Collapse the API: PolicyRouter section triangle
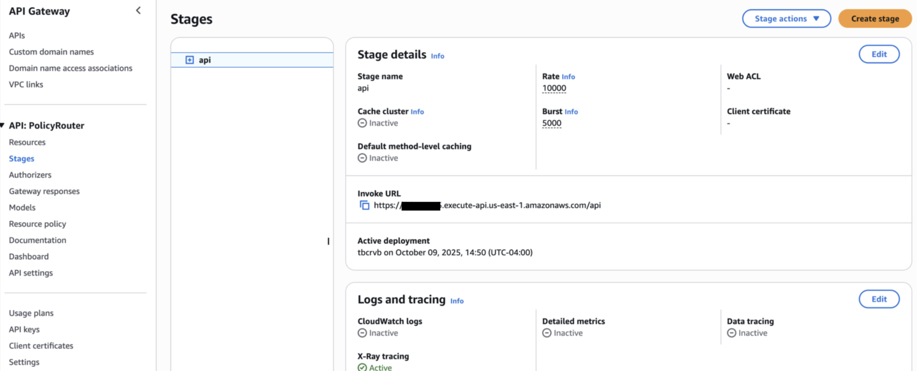This screenshot has height=371, width=917. pos(2,125)
